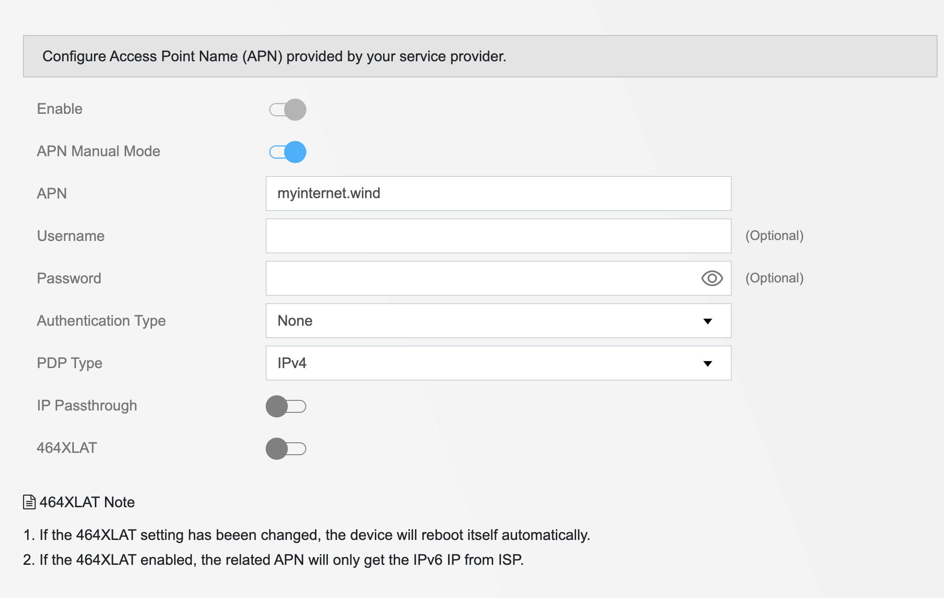Enable the IP Passthrough switch
Screen dimensions: 944x598
[286, 406]
